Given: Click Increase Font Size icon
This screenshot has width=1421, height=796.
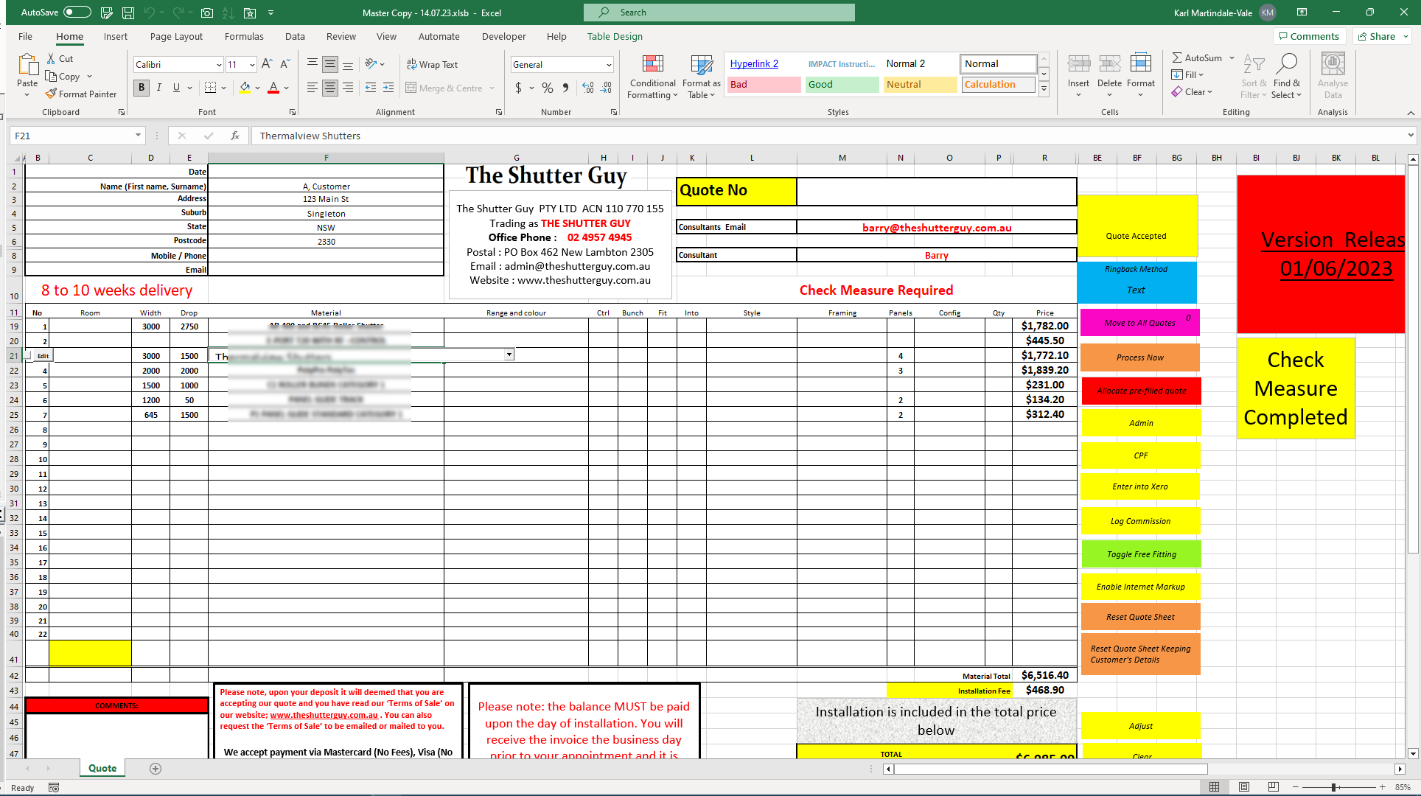Looking at the screenshot, I should click(267, 64).
